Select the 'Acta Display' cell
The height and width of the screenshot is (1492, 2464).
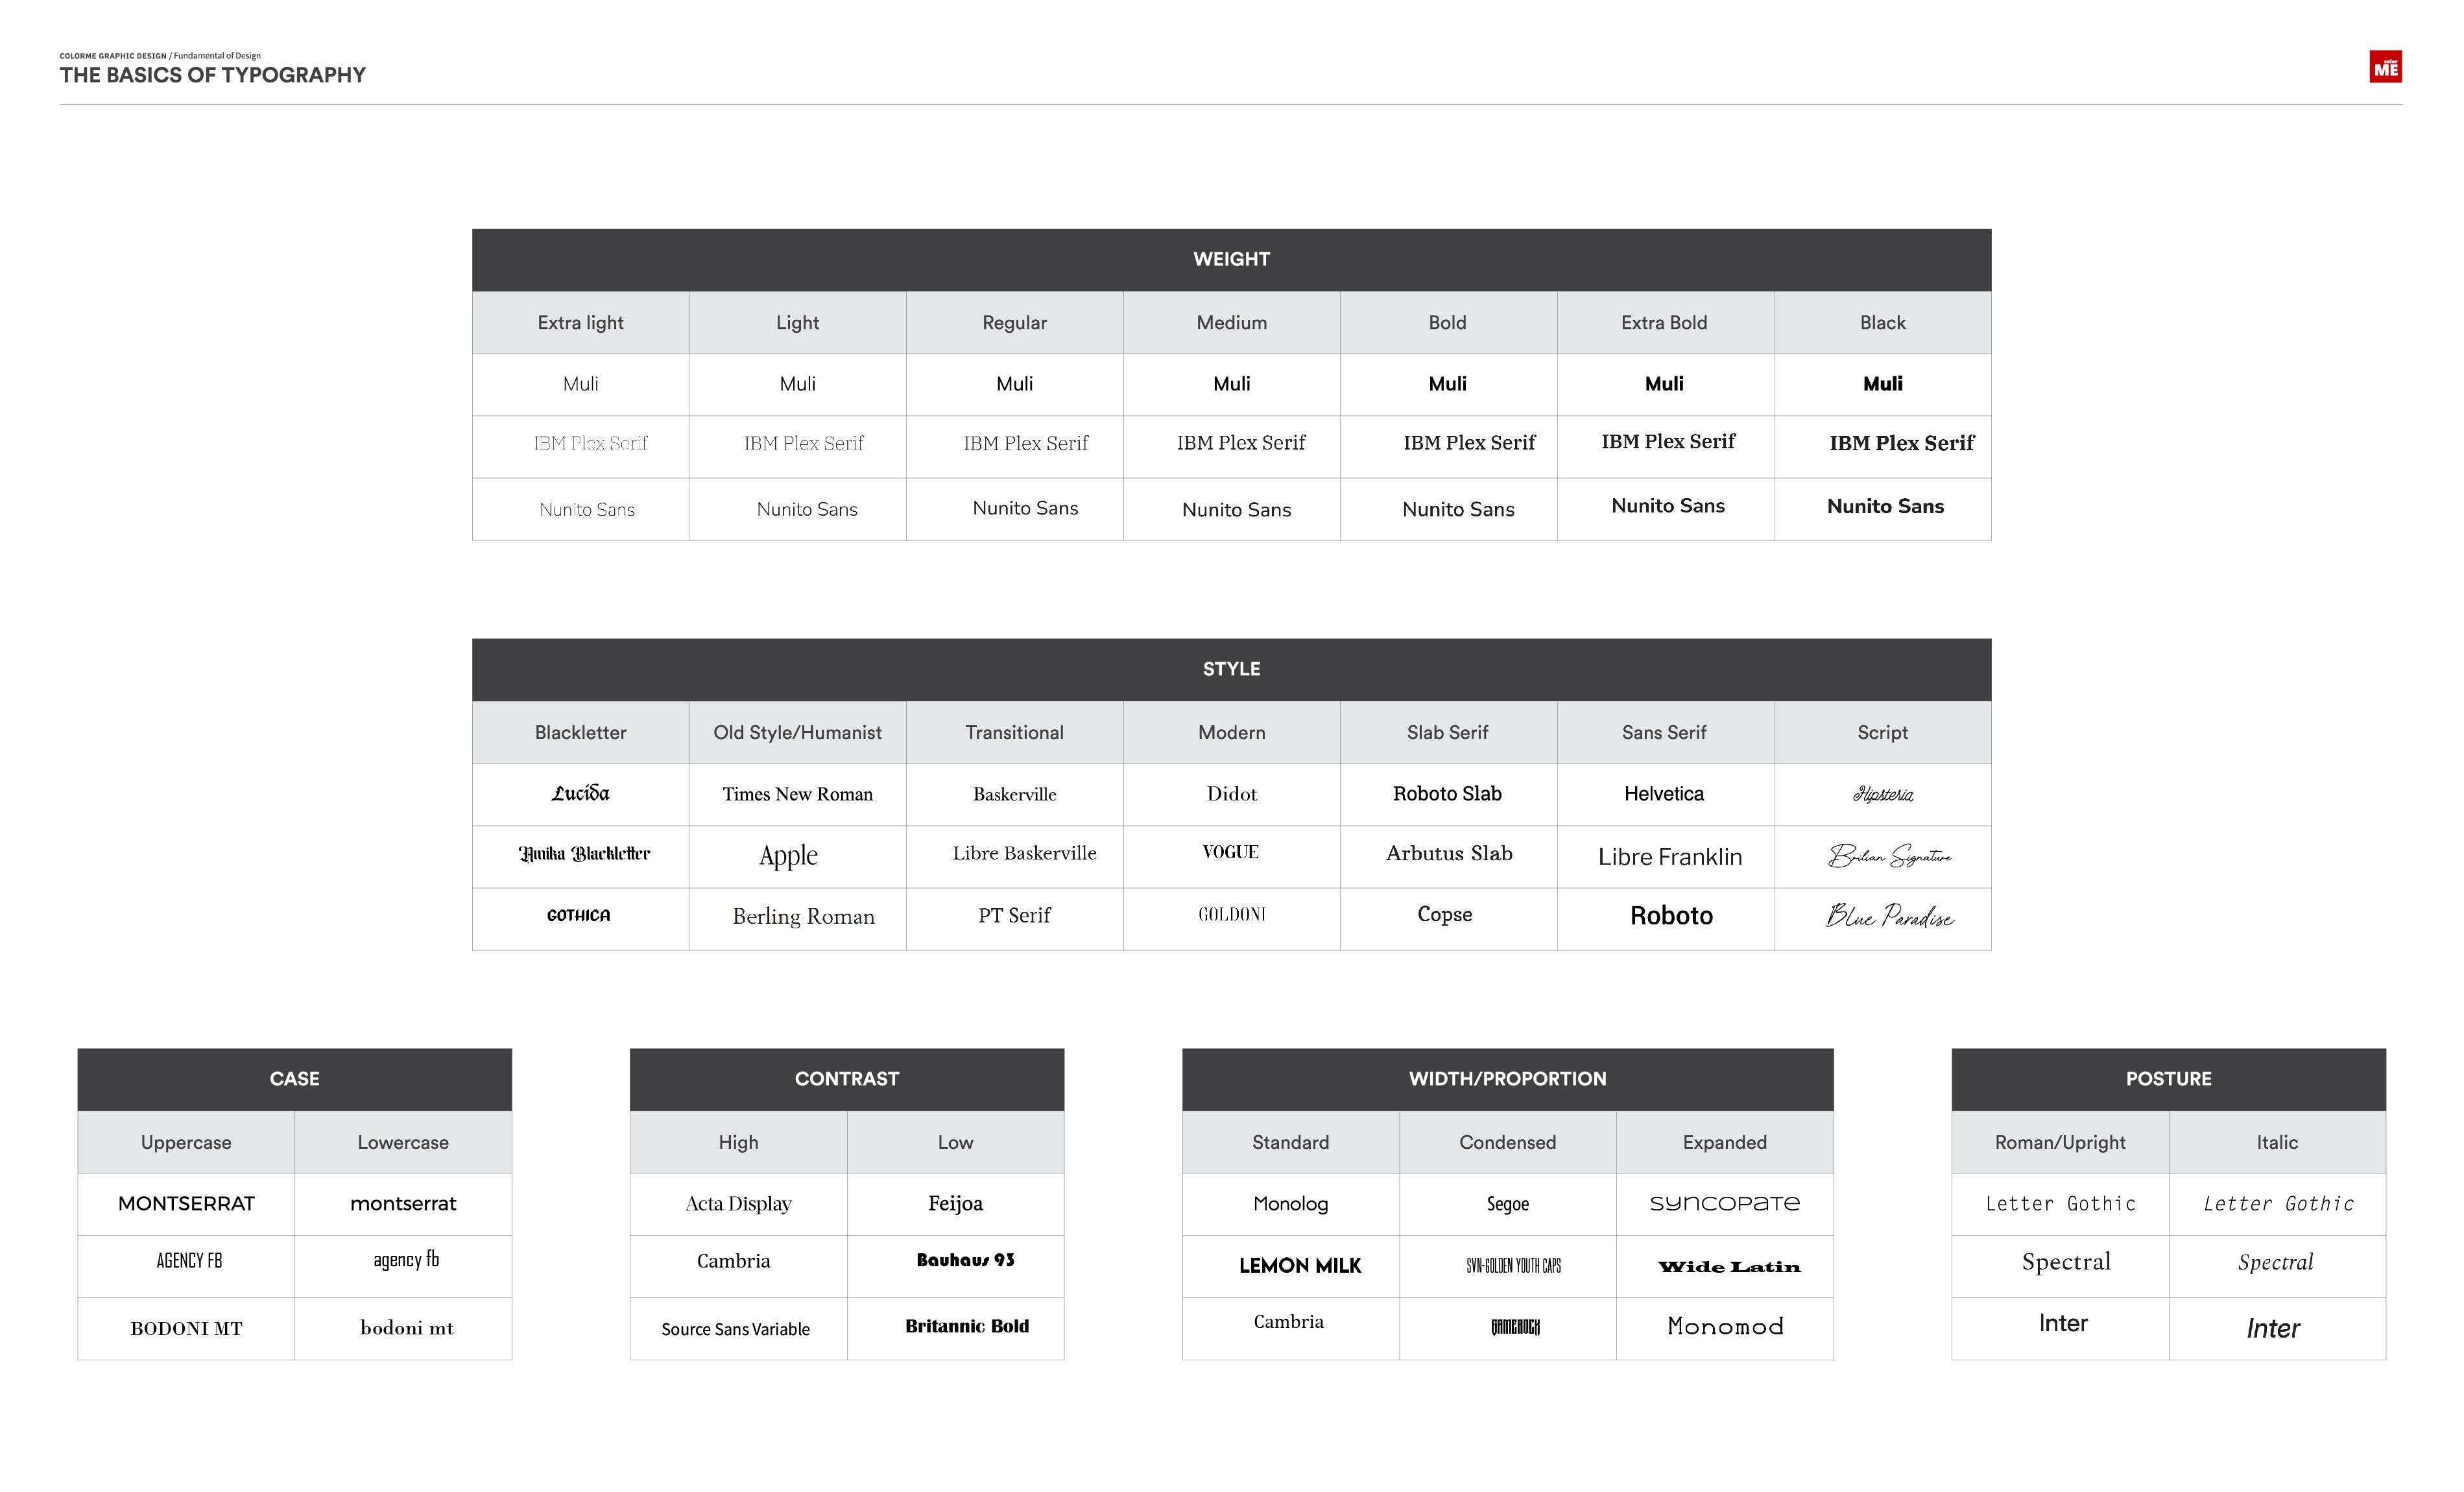click(738, 1204)
